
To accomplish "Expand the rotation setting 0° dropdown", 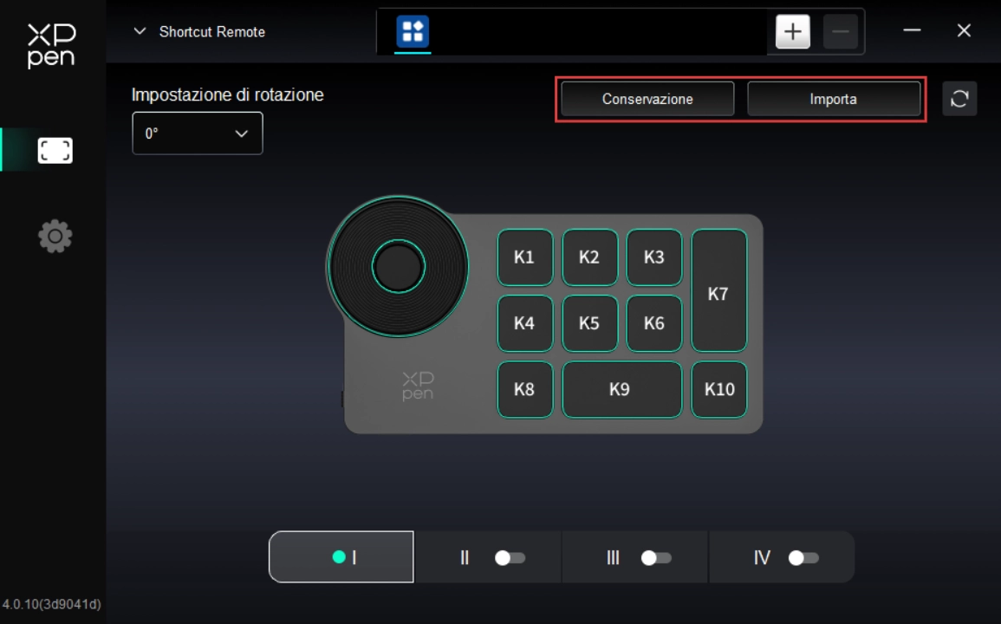I will pos(197,133).
